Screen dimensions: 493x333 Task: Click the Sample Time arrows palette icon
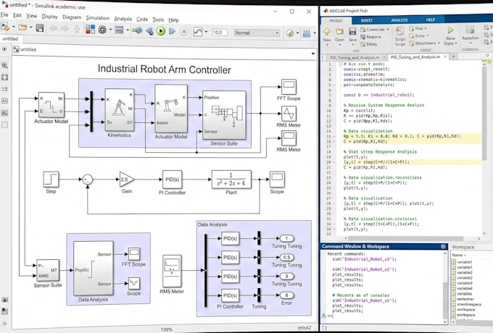[5, 89]
